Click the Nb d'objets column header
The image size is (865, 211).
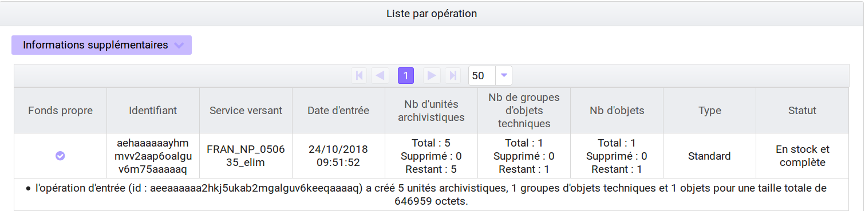click(x=617, y=111)
